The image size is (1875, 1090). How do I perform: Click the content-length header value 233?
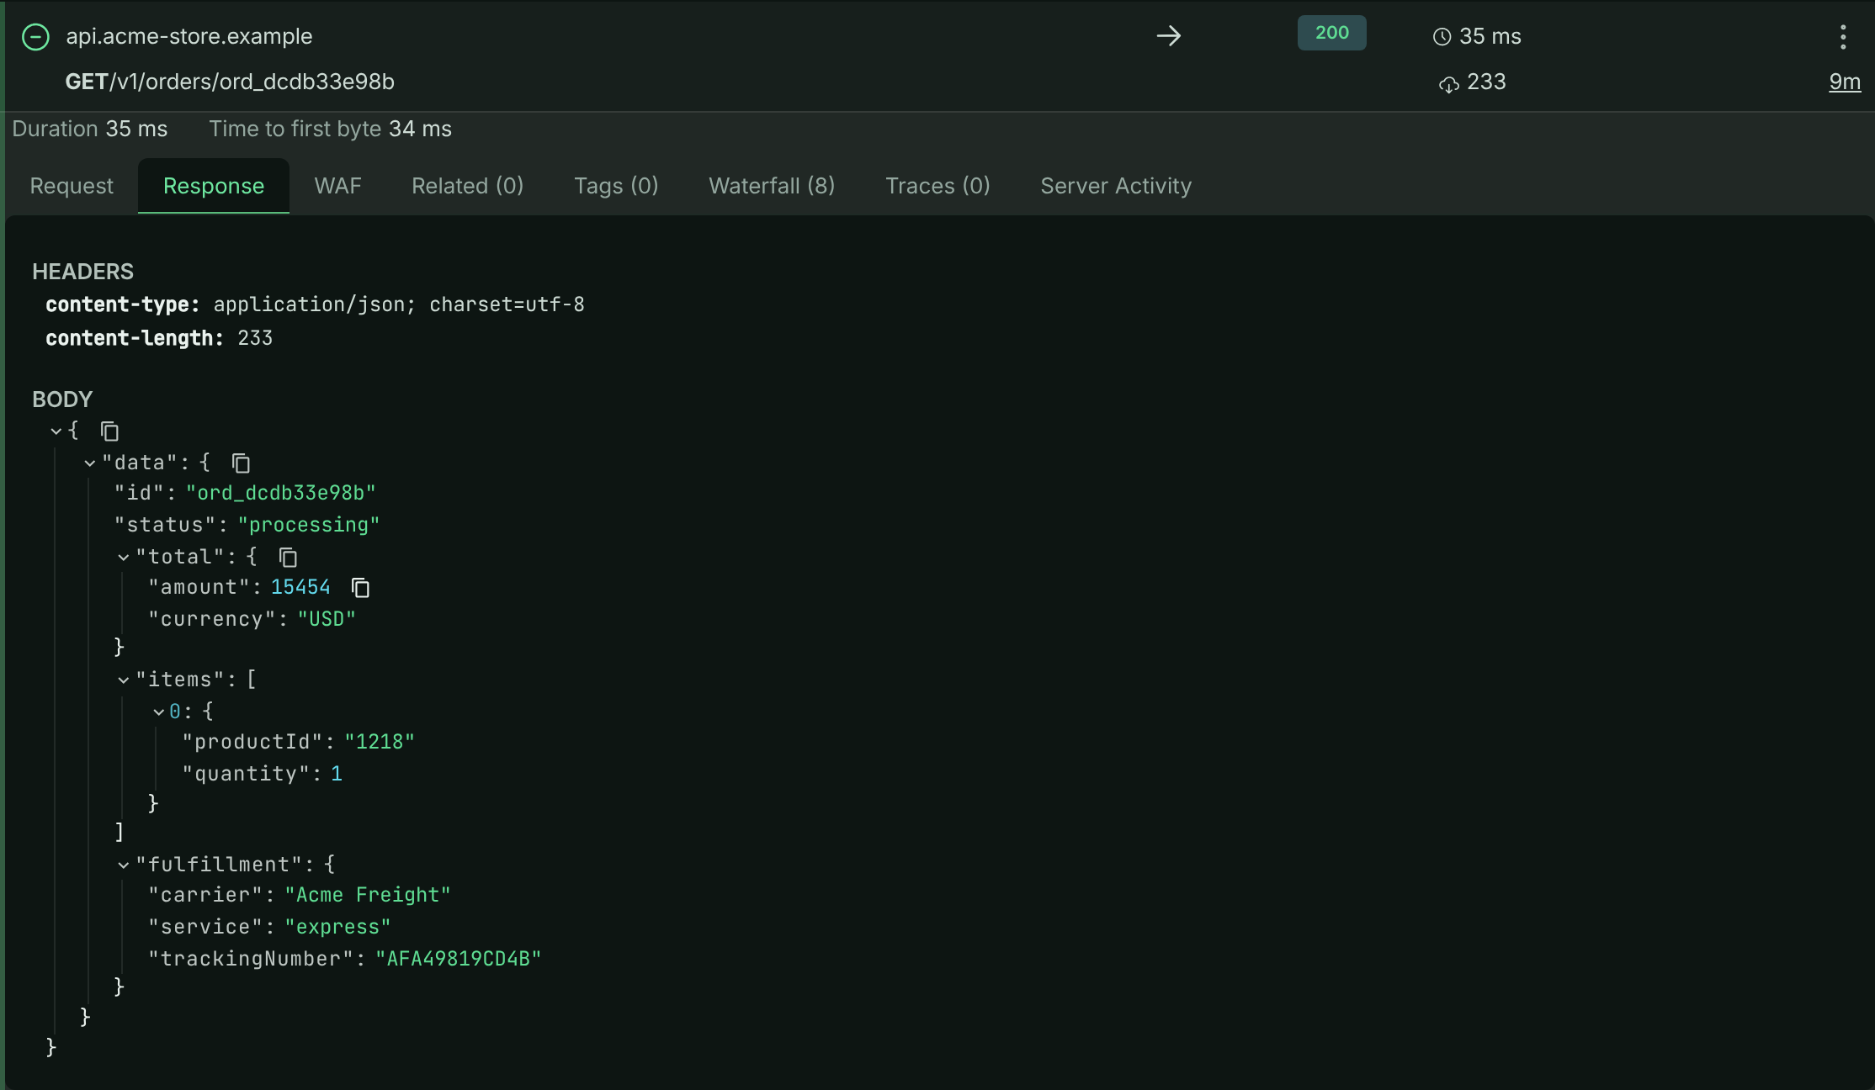pyautogui.click(x=255, y=338)
